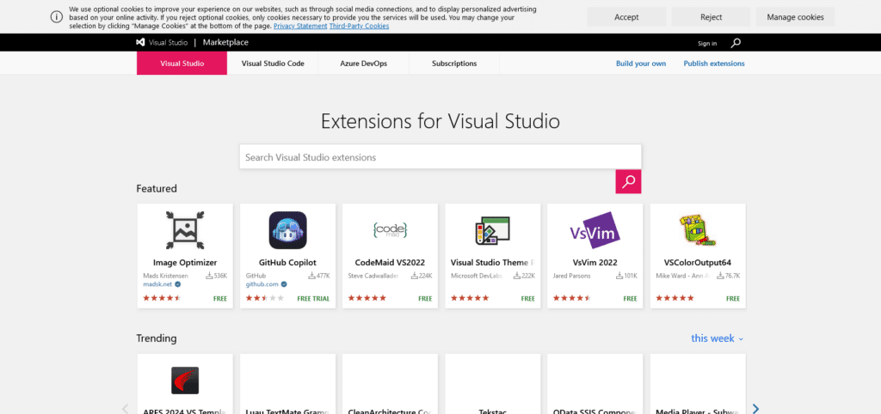Click the Visual Studio Theme Pack icon
Viewport: 881px width, 414px height.
pos(492,229)
